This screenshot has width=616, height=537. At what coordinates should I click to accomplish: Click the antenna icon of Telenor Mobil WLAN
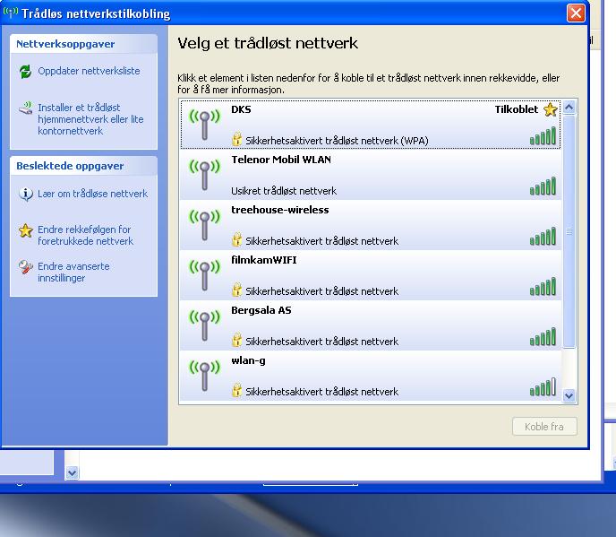click(x=205, y=175)
